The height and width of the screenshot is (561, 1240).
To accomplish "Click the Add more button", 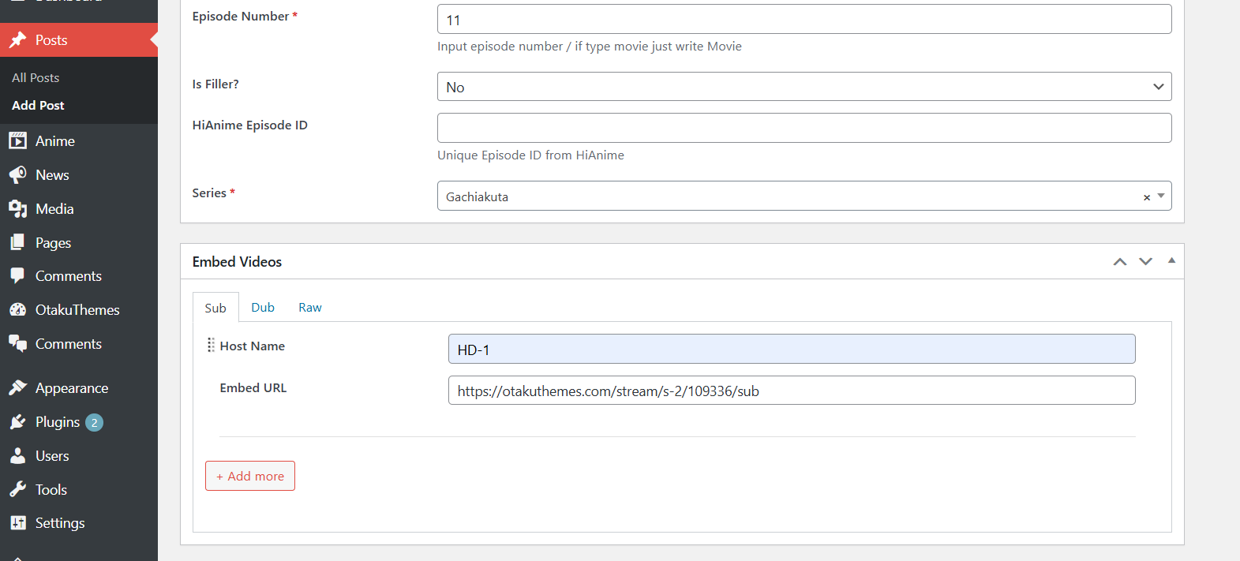I will (250, 476).
